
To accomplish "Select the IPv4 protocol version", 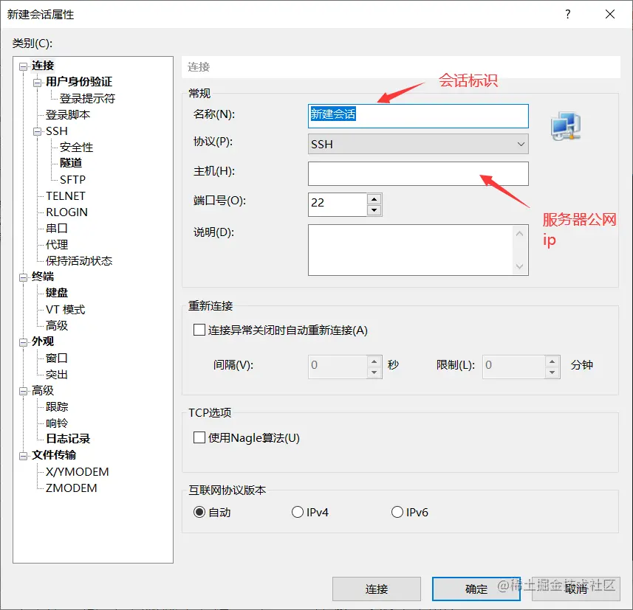I will (x=298, y=511).
